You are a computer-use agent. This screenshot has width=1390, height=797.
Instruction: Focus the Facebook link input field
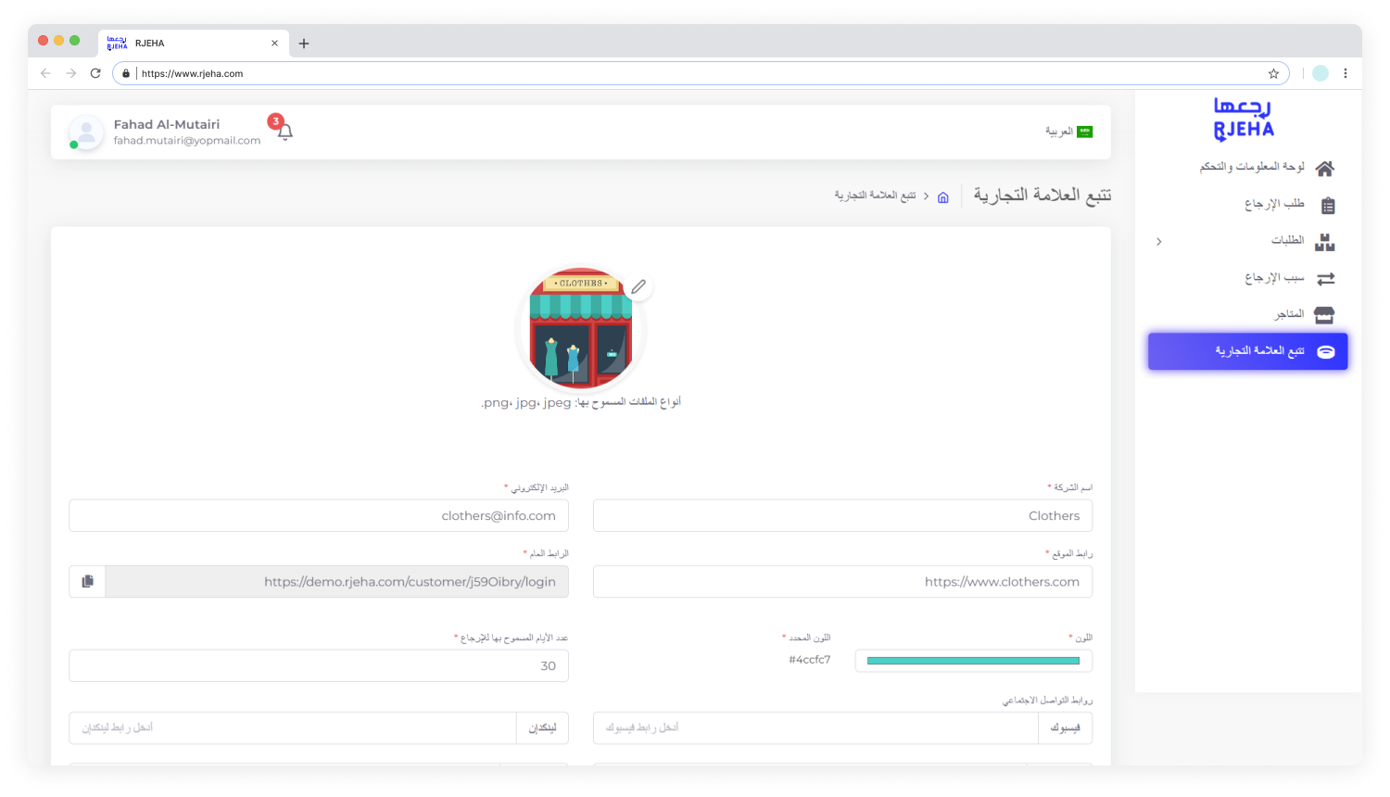point(815,728)
